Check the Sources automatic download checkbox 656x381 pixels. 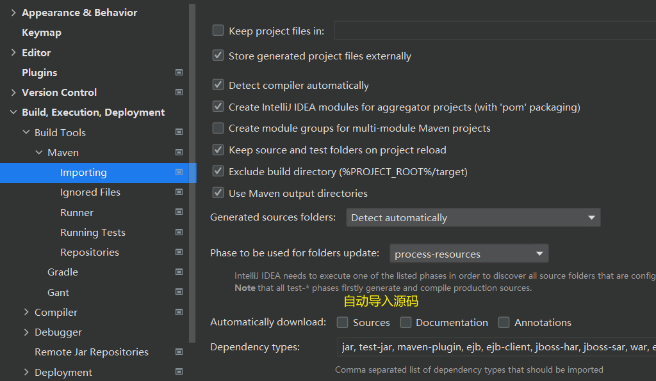coord(342,322)
